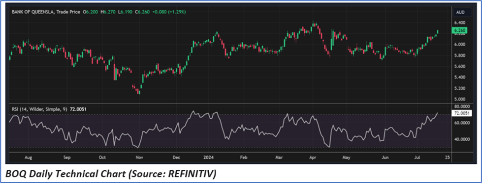Viewport: 482px width, 183px height.
Task: Click the Mar label on time axis
Action: tap(279, 158)
